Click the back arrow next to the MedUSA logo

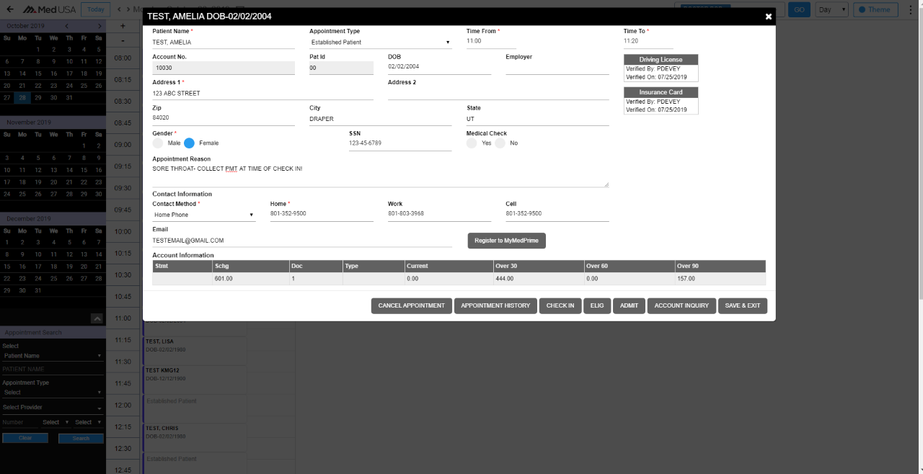(10, 9)
